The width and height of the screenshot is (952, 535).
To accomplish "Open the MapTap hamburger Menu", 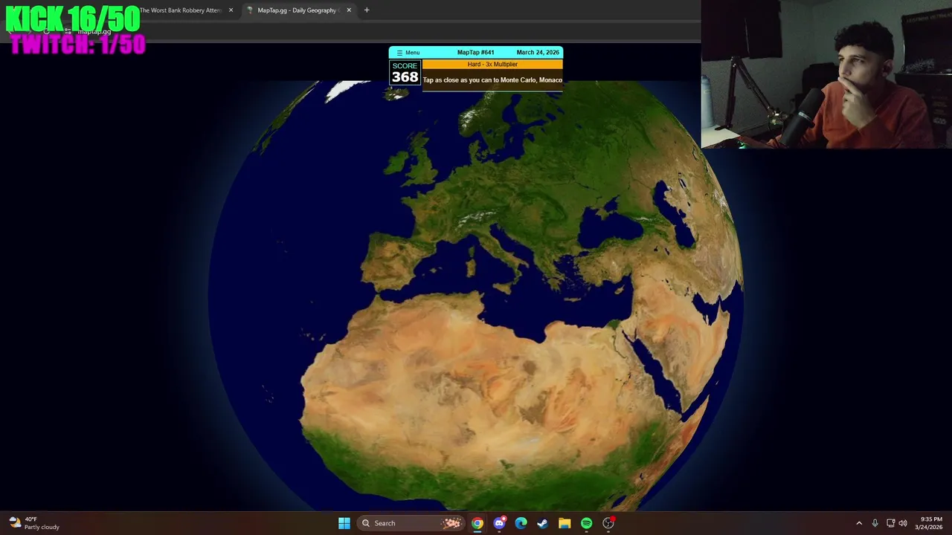I will click(x=408, y=53).
